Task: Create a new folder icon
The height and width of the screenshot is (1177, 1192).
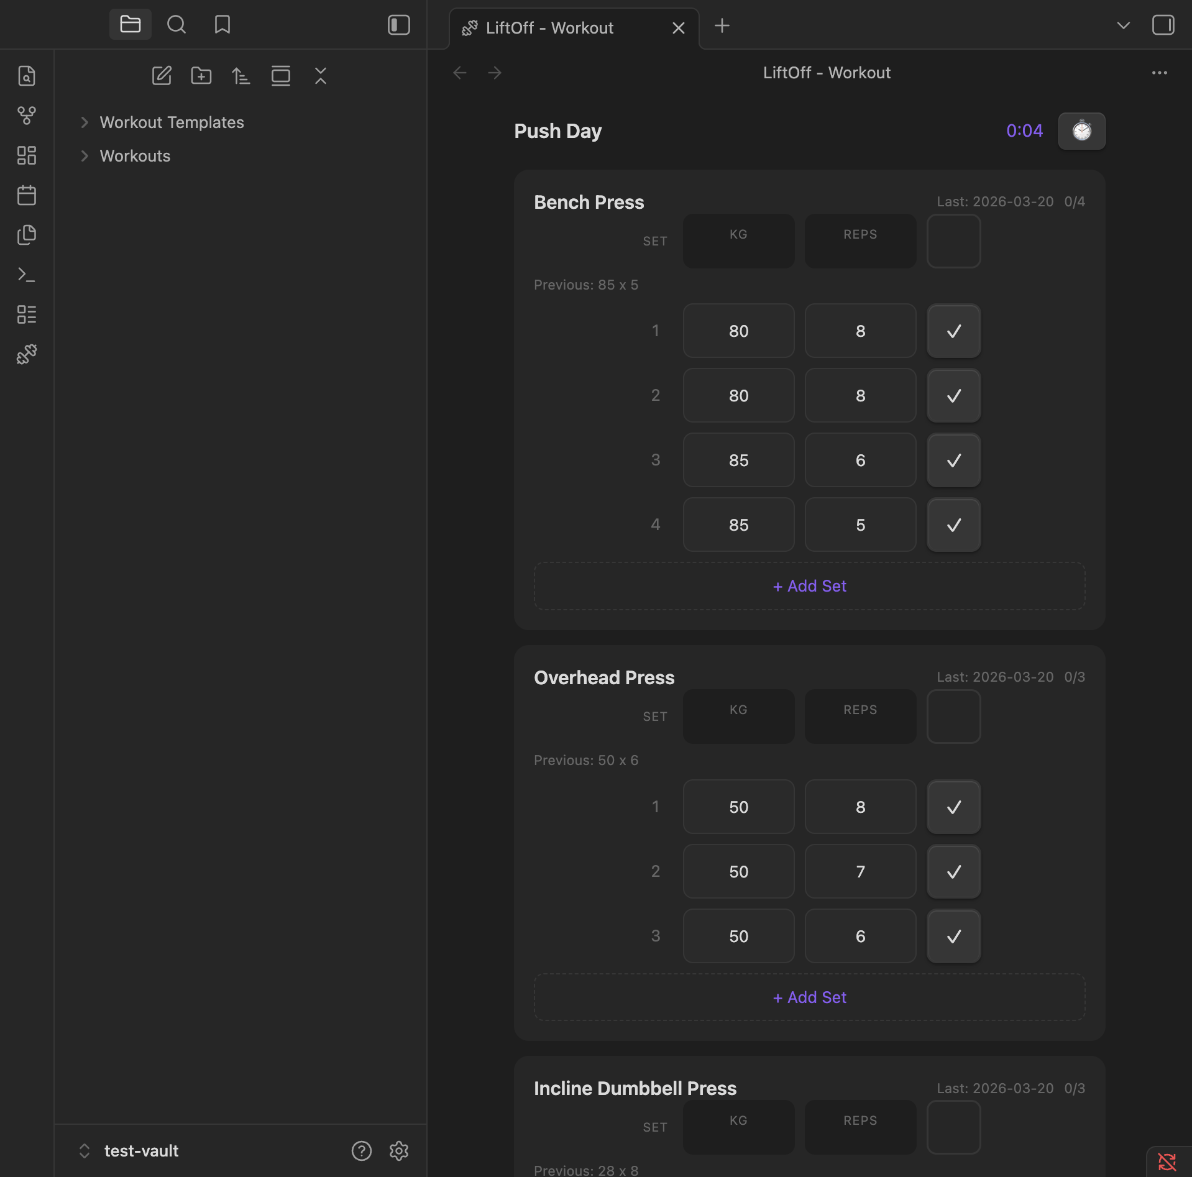Action: tap(201, 76)
